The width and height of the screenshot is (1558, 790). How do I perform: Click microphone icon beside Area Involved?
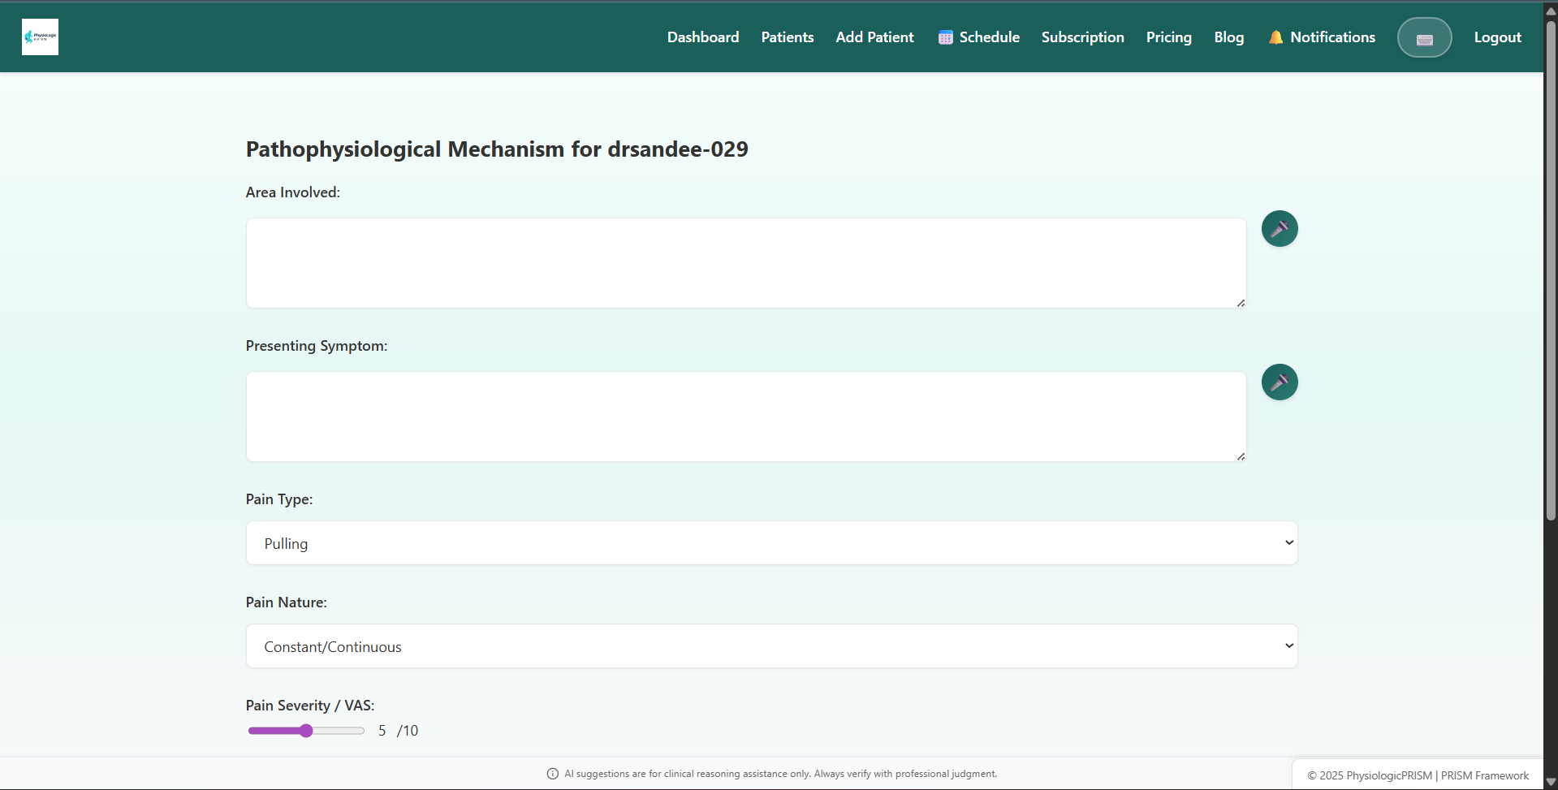tap(1279, 229)
